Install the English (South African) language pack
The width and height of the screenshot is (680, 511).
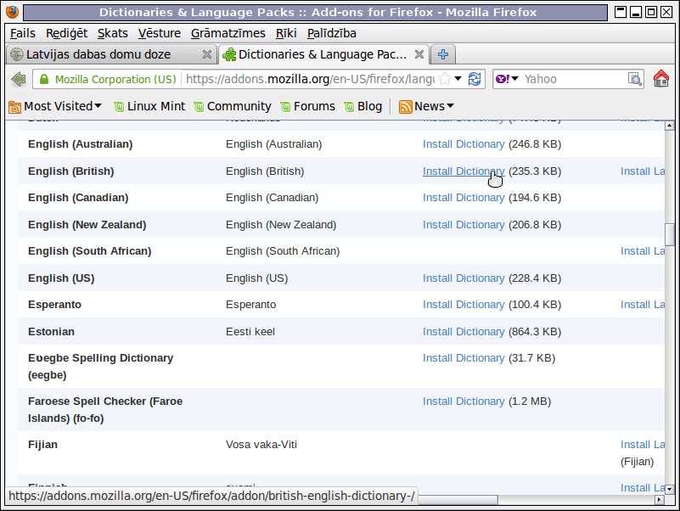click(643, 251)
